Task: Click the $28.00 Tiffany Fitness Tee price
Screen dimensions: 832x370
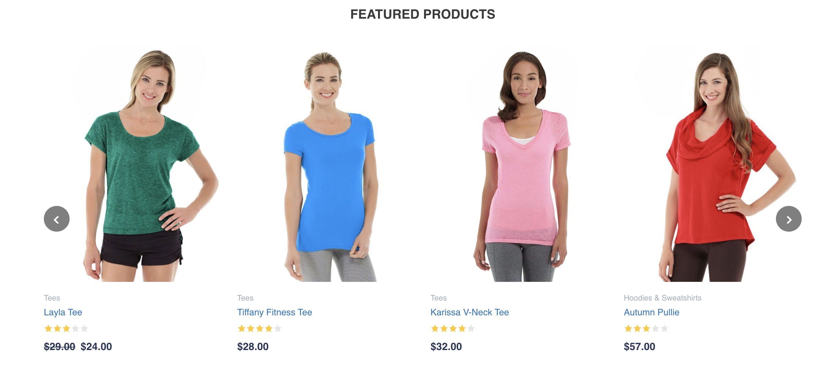Action: coord(253,347)
